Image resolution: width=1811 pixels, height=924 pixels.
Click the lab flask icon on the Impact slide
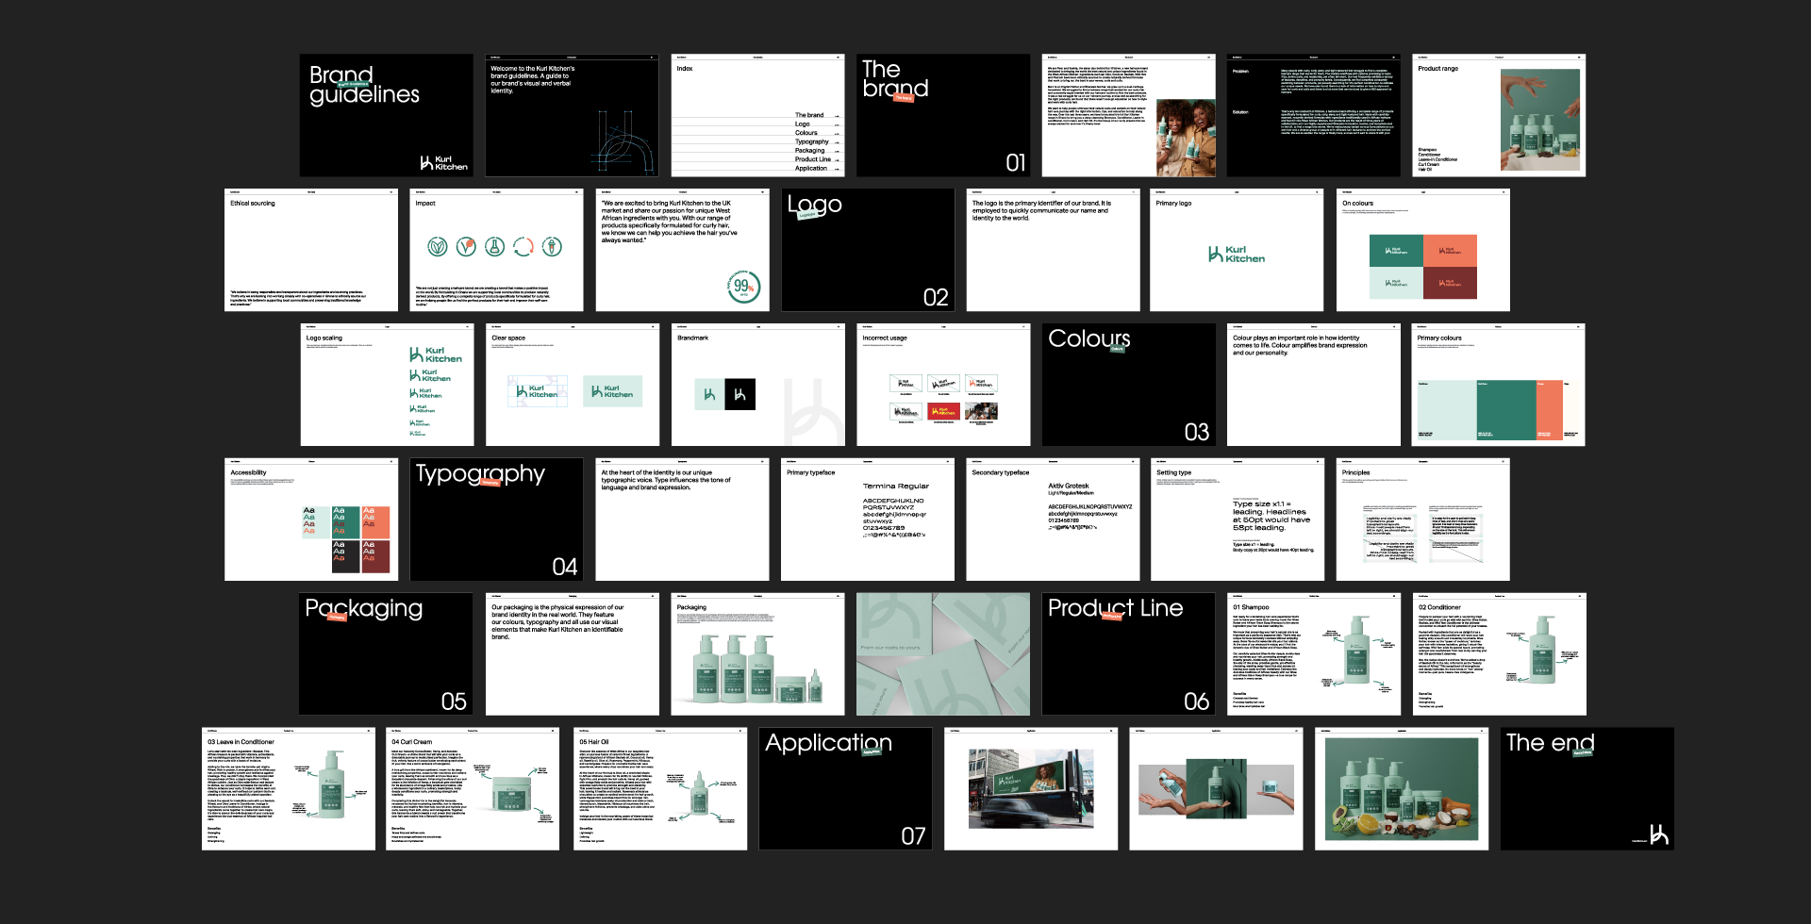point(495,247)
